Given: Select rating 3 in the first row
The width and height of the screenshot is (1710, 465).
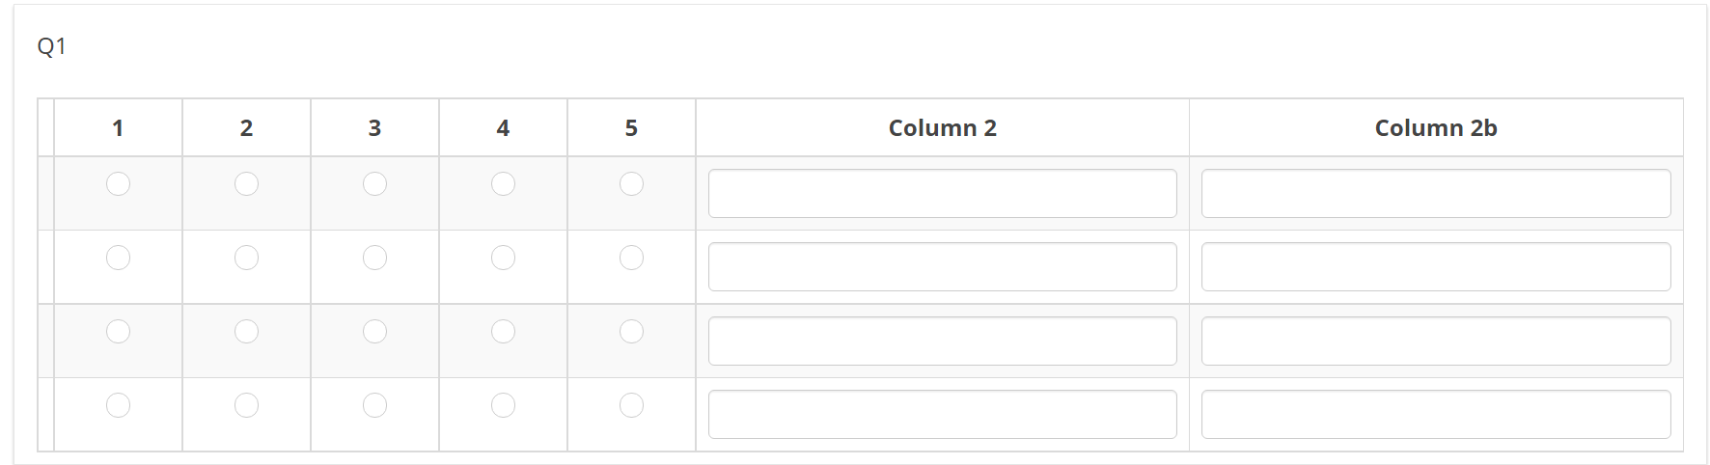Looking at the screenshot, I should click(374, 183).
